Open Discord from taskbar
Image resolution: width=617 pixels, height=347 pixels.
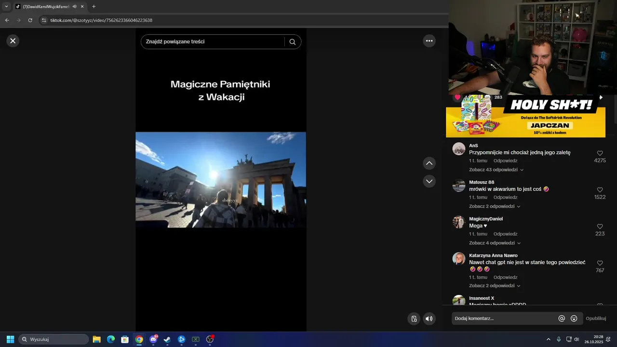pyautogui.click(x=153, y=339)
